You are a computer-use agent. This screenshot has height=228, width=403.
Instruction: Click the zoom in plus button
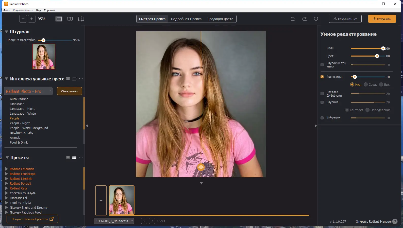click(32, 19)
